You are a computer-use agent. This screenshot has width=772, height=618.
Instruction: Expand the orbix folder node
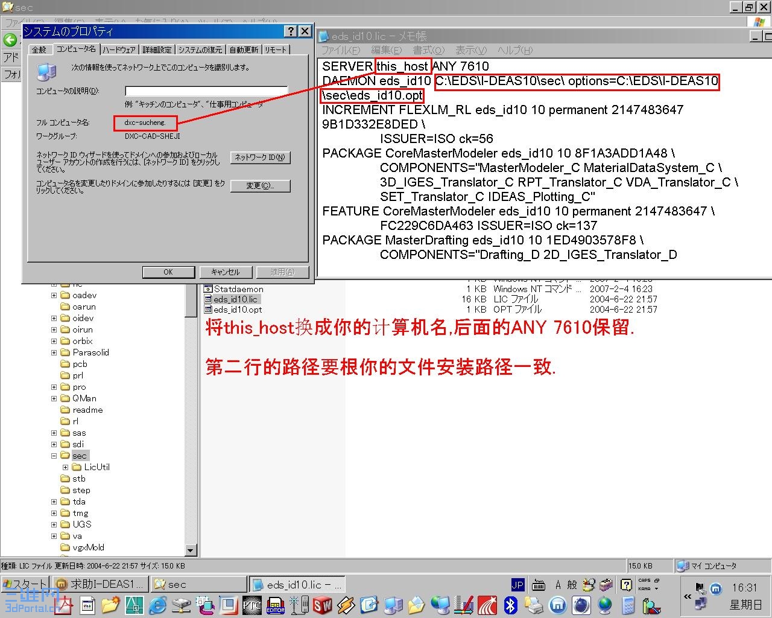click(54, 342)
